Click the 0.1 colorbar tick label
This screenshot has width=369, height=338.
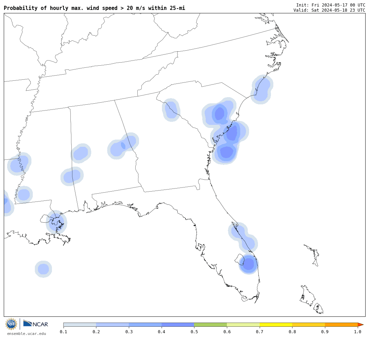[x=64, y=332]
